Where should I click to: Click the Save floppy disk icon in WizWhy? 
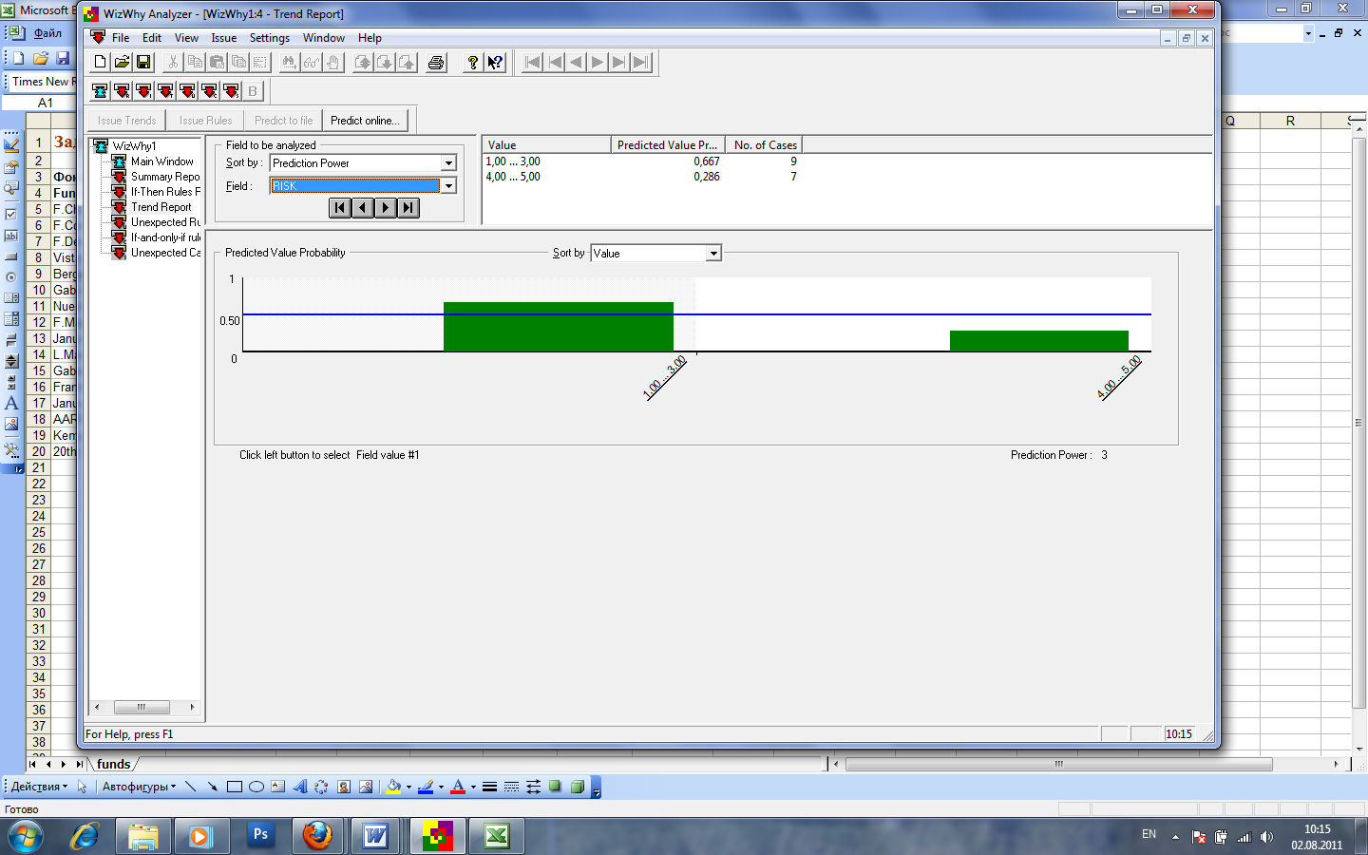coord(143,63)
